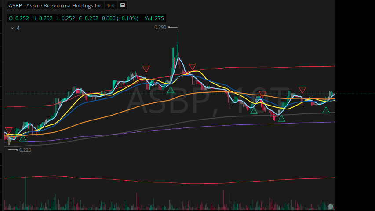Click the 0.290 high price label

(160, 27)
